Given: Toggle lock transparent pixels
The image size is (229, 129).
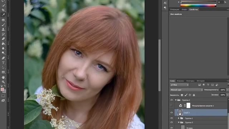Looking at the screenshot, I should pos(182,95).
